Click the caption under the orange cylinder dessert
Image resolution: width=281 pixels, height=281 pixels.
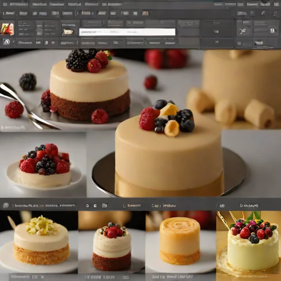tap(172, 277)
